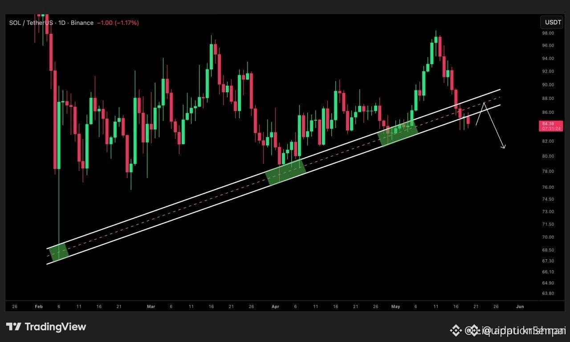Select the Mar label on time axis
The image size is (570, 342).
151,306
